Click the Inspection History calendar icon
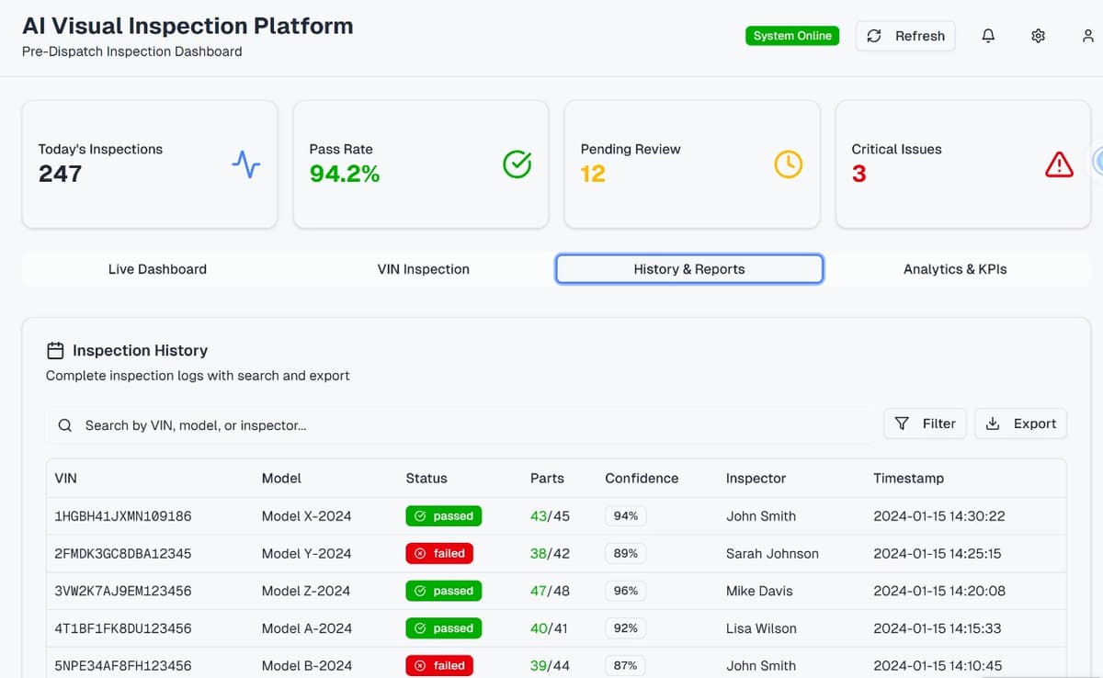Viewport: 1103px width, 678px height. coord(55,351)
